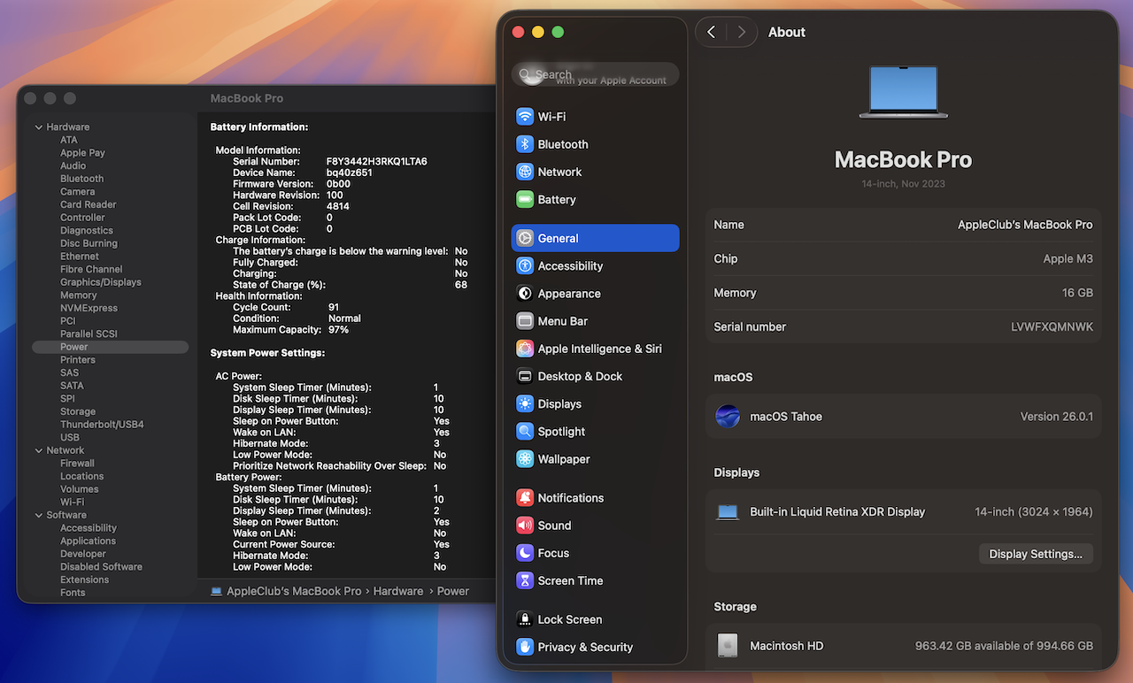Click the macOS Tahoe version icon
Image resolution: width=1133 pixels, height=683 pixels.
pyautogui.click(x=728, y=417)
